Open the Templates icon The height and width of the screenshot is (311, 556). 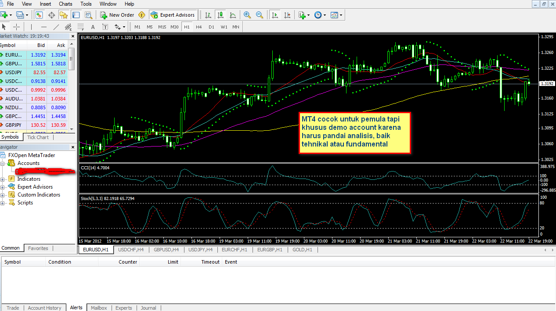[335, 15]
